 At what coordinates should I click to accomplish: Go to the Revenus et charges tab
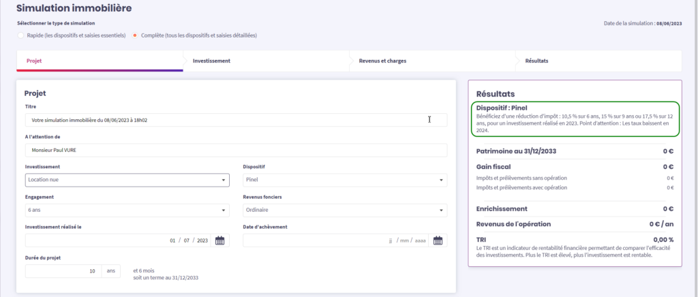click(382, 61)
